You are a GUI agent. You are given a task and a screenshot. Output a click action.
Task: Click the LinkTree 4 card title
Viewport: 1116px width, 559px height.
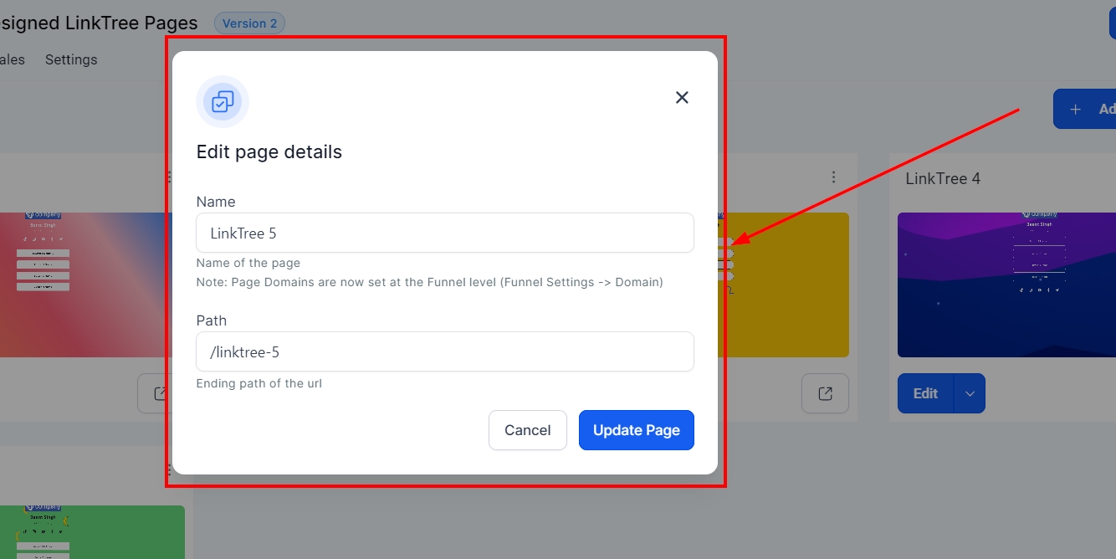pos(943,178)
